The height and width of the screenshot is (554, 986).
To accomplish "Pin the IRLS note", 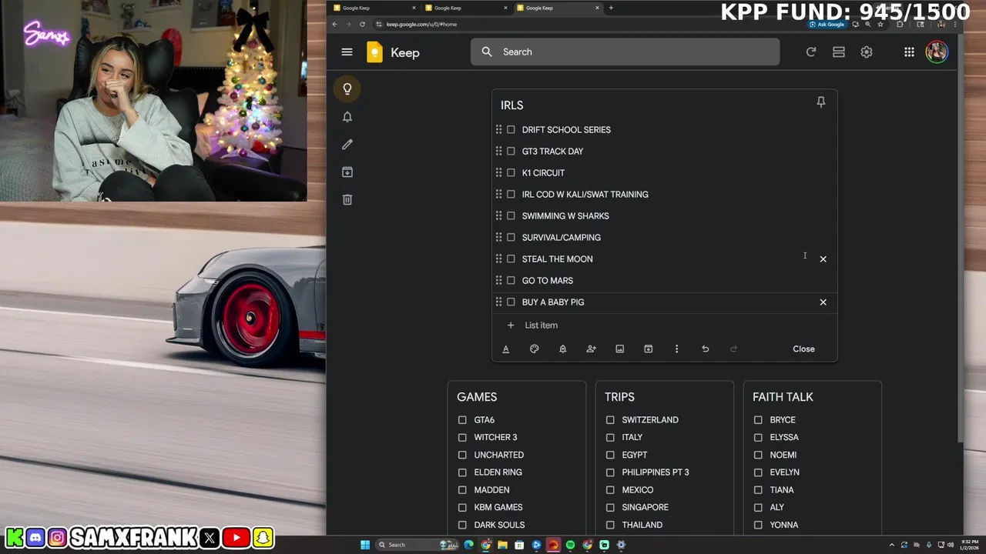I will [821, 102].
